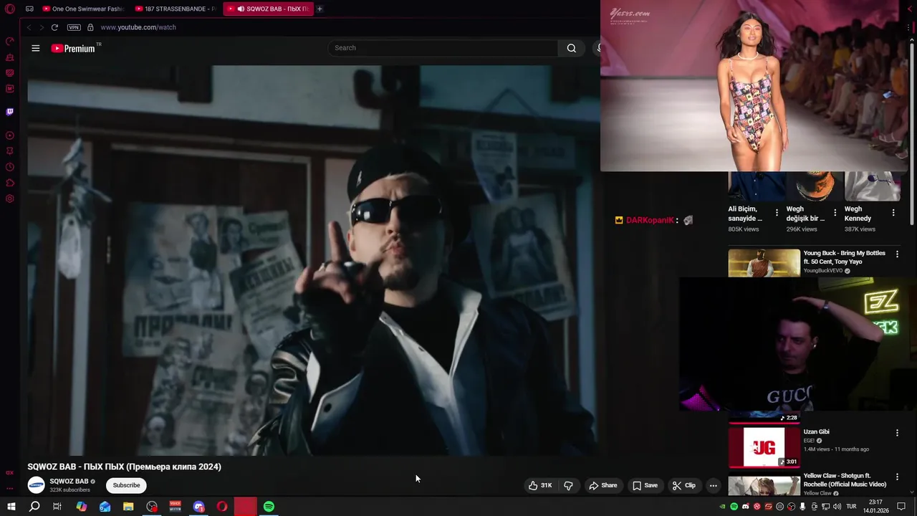Open the clock history icon in sidebar

(9, 167)
